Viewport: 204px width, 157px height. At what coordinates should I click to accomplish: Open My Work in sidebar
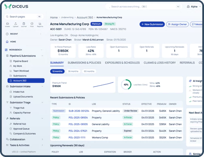click(x=17, y=66)
